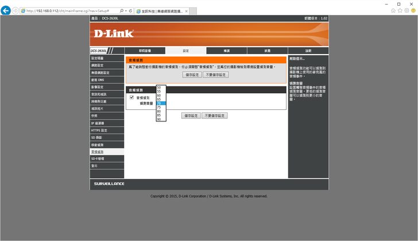Close the 友訊科技 browser tab
Viewport: 418px width, 241px height.
(x=187, y=12)
